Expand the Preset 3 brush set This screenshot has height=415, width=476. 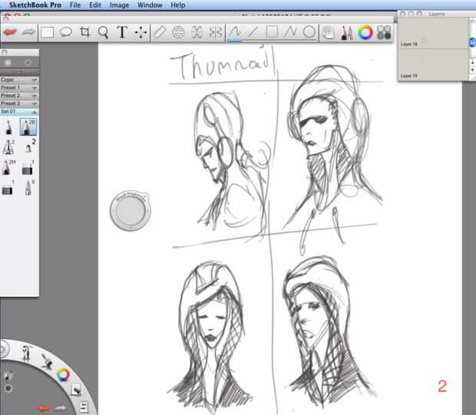19,104
